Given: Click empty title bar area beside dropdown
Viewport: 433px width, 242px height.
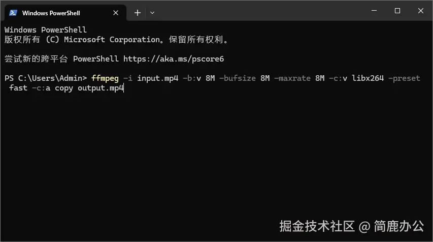Looking at the screenshot, I should [x=254, y=11].
